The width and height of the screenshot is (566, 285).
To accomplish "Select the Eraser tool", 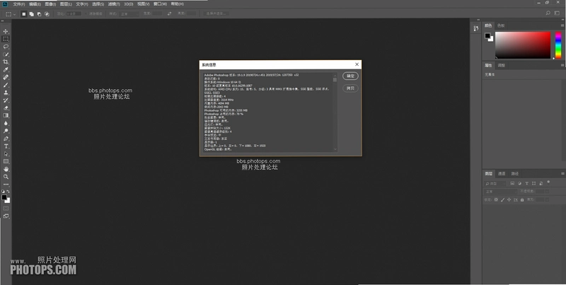I will (x=6, y=108).
